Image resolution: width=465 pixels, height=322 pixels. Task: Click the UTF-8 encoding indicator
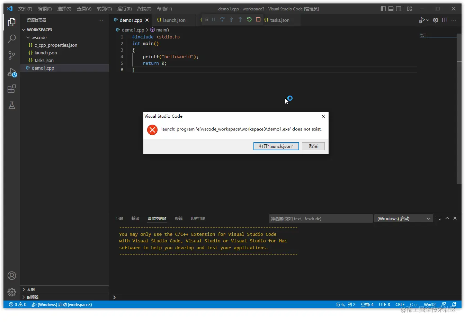pyautogui.click(x=384, y=305)
